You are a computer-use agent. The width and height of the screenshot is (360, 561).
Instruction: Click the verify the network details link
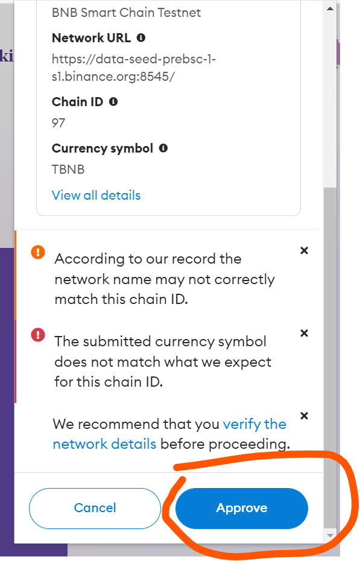[x=254, y=424]
